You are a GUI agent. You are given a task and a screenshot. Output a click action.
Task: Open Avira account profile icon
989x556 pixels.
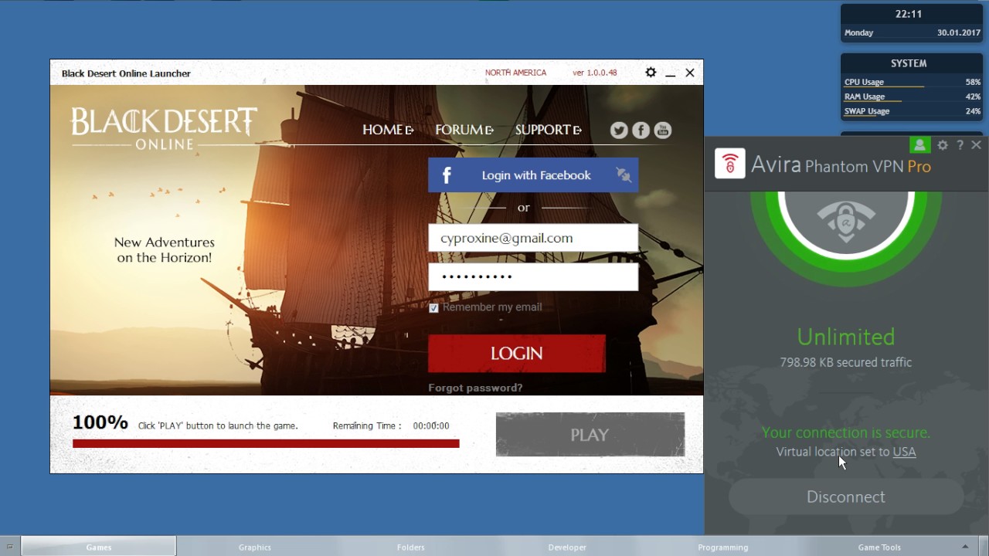click(919, 145)
